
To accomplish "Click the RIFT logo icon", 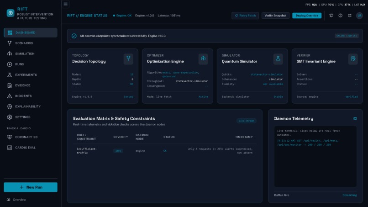I will point(11,13).
